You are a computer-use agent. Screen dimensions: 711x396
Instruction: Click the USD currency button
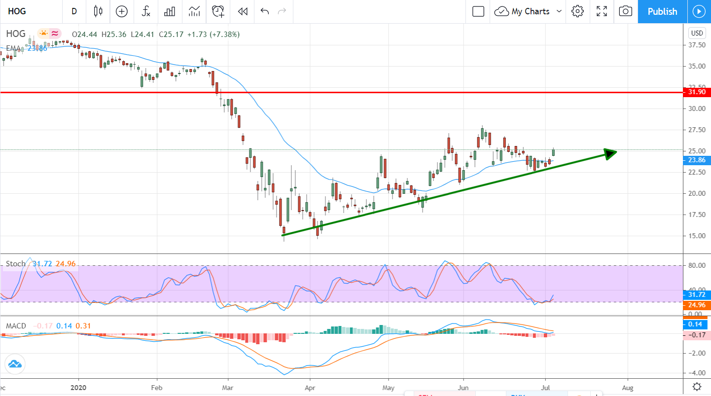[x=697, y=33]
